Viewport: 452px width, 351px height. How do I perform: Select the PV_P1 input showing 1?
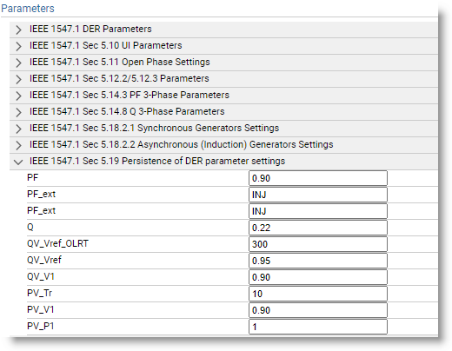(318, 327)
